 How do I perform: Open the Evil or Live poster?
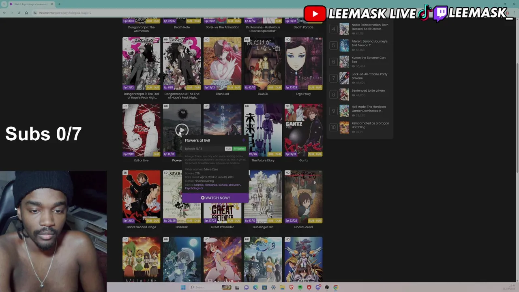(141, 130)
